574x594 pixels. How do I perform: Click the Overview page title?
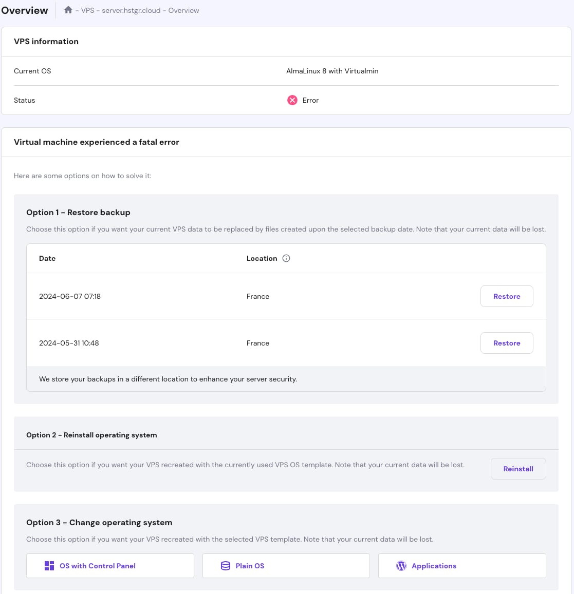25,10
